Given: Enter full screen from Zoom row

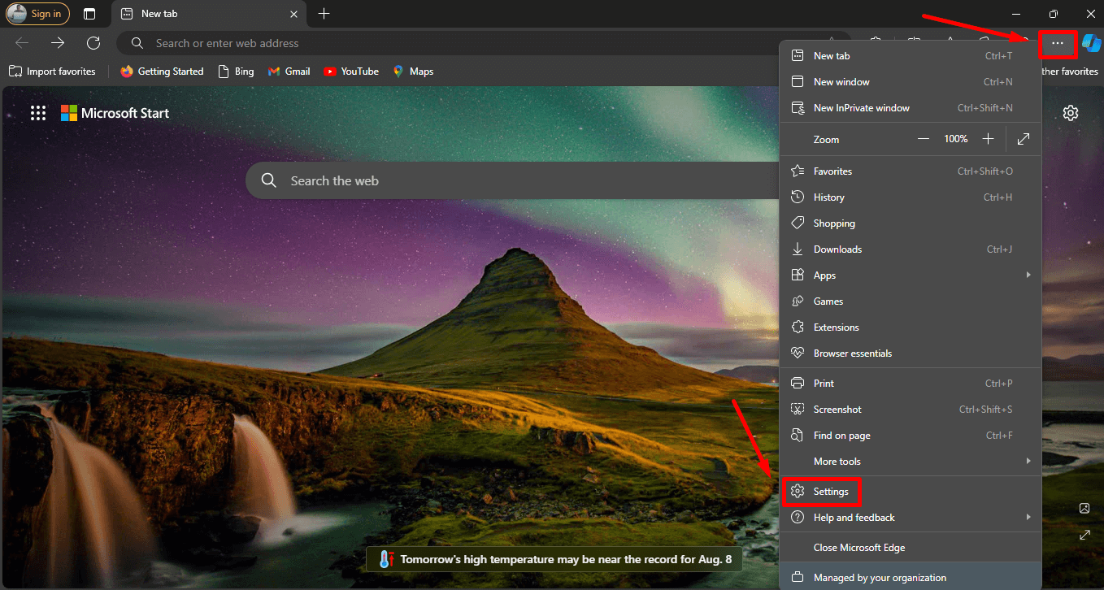Looking at the screenshot, I should pyautogui.click(x=1024, y=139).
